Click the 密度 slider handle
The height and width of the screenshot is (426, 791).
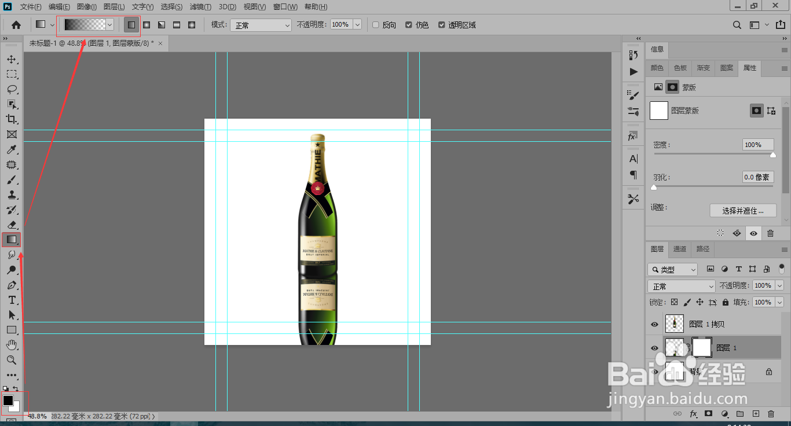pos(773,155)
